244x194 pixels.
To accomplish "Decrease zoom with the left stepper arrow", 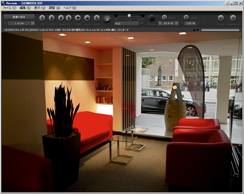I will [x=160, y=23].
